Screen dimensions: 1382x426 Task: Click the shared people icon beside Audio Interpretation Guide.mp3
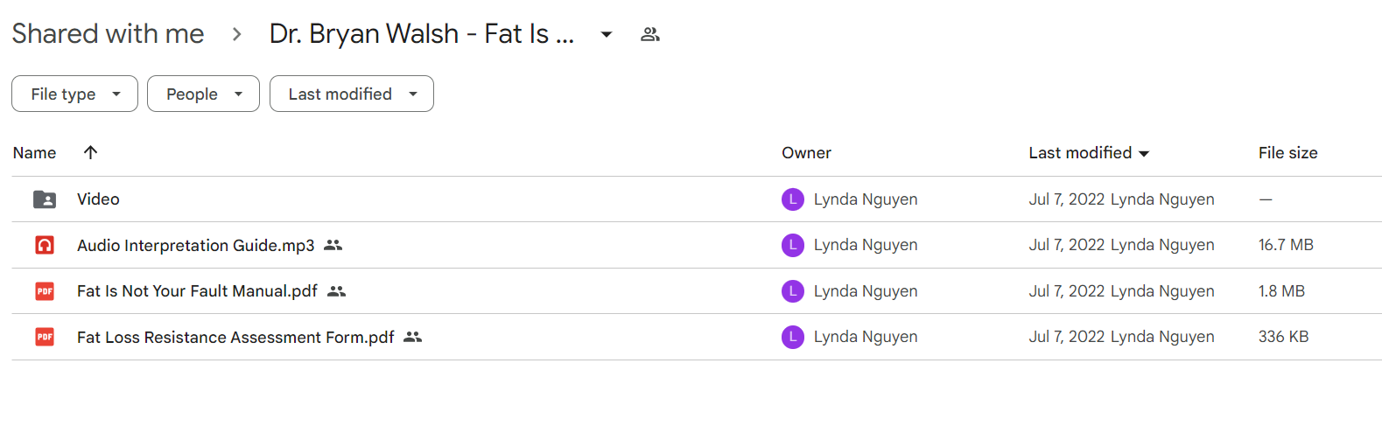pyautogui.click(x=333, y=245)
